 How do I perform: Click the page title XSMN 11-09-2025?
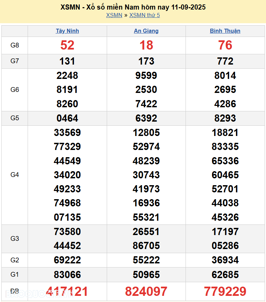133,7
